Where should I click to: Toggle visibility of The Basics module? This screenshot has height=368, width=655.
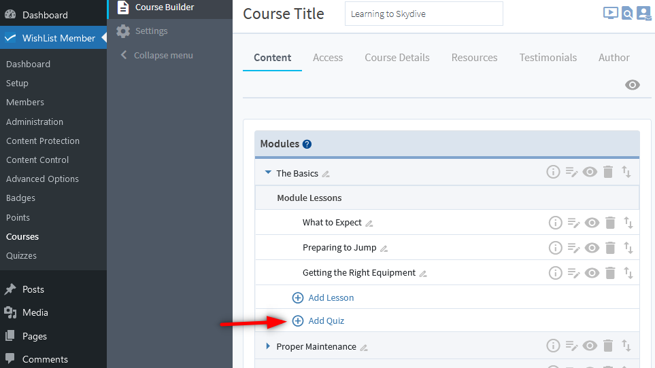[x=590, y=172]
